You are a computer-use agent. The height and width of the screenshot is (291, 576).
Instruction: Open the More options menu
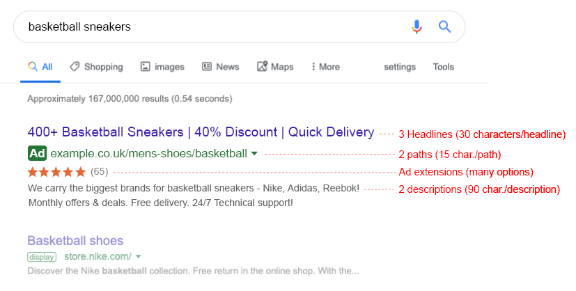[x=325, y=67]
